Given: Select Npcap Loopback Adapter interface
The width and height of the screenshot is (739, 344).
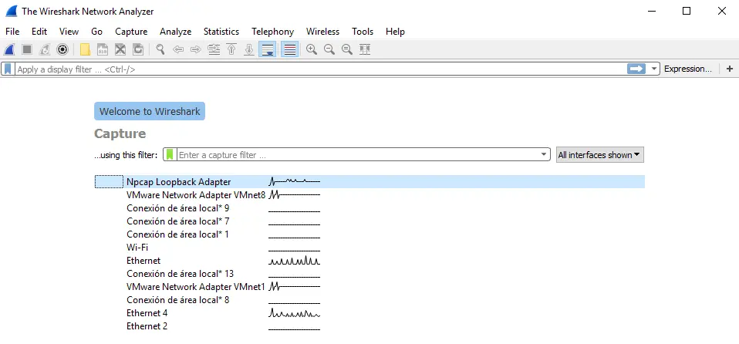Looking at the screenshot, I should (x=369, y=181).
